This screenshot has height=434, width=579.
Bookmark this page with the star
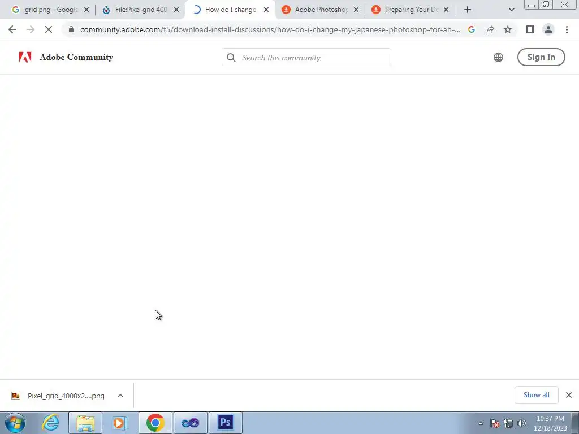tap(508, 29)
